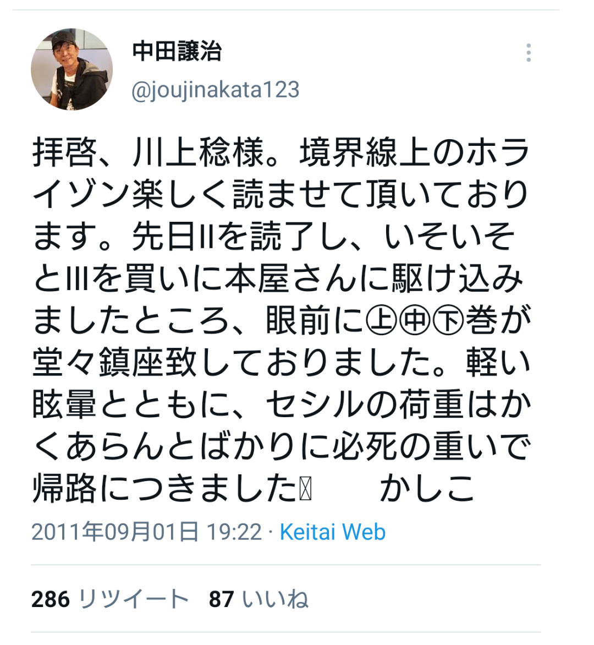Click the tweet timestamp 2011年09月01日 19:22
Screen dimensions: 594x645
[146, 532]
